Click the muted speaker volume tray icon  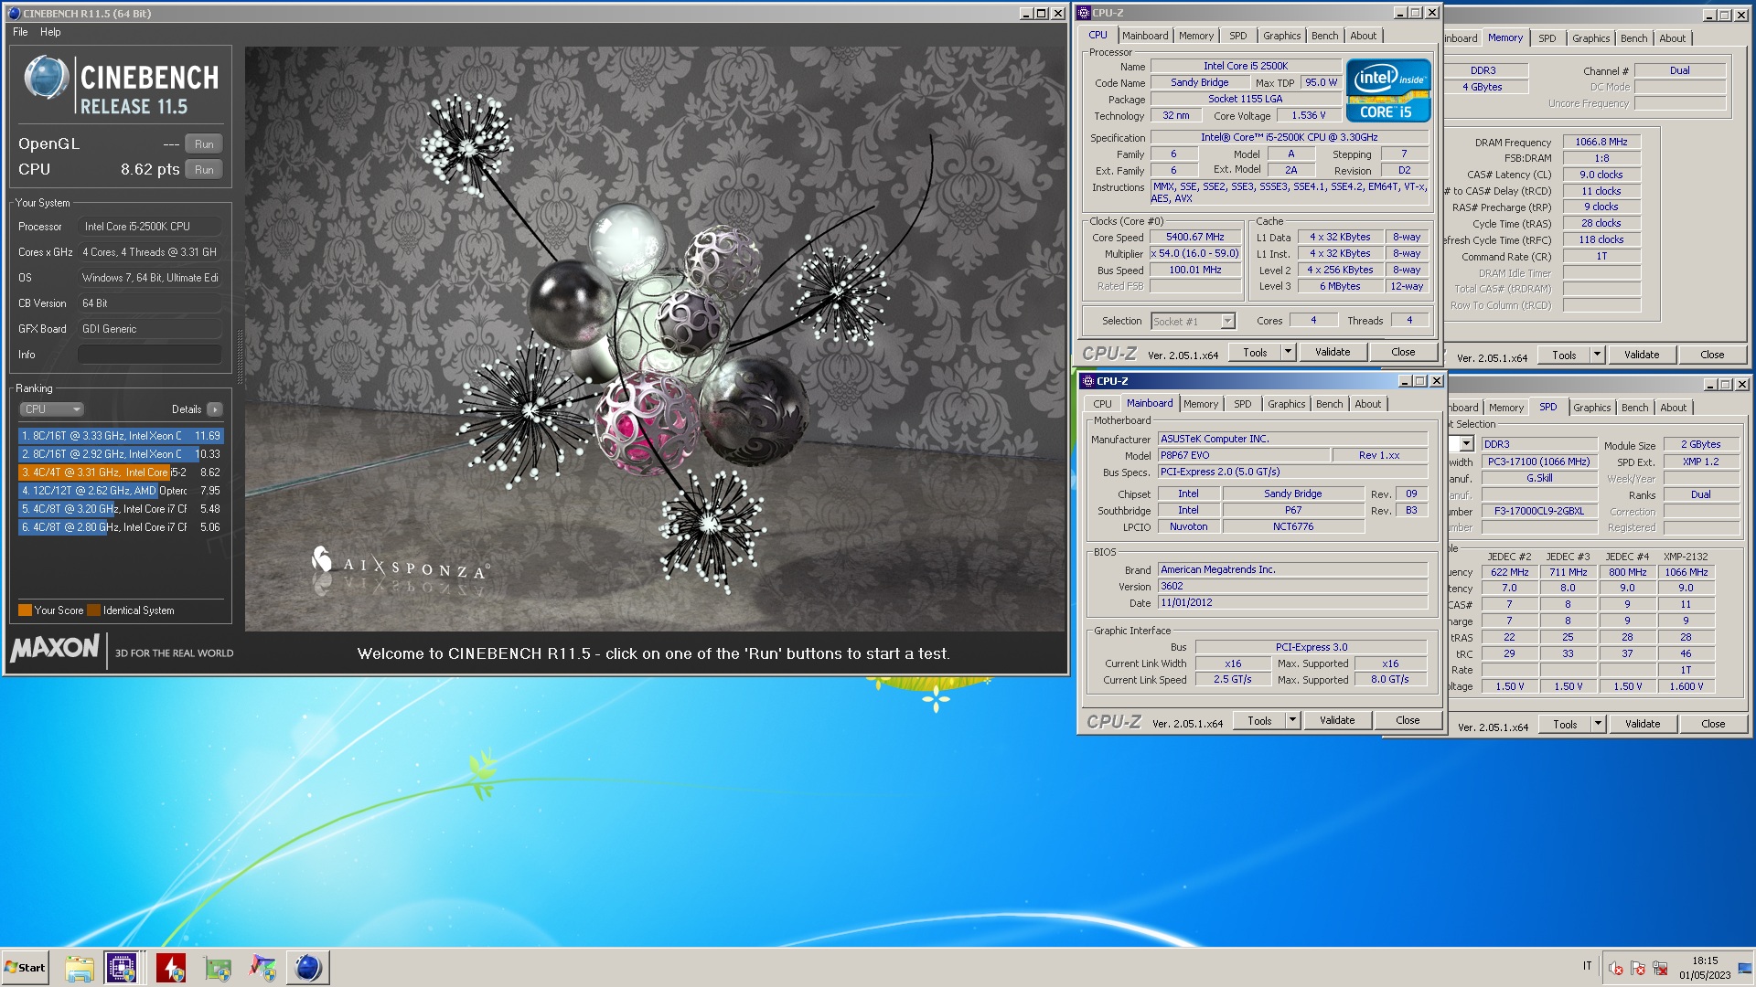tap(1616, 969)
